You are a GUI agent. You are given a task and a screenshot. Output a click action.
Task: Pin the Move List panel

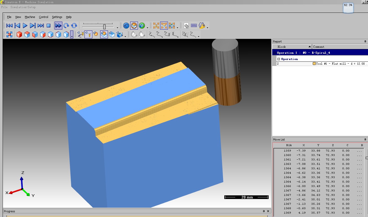click(365, 140)
